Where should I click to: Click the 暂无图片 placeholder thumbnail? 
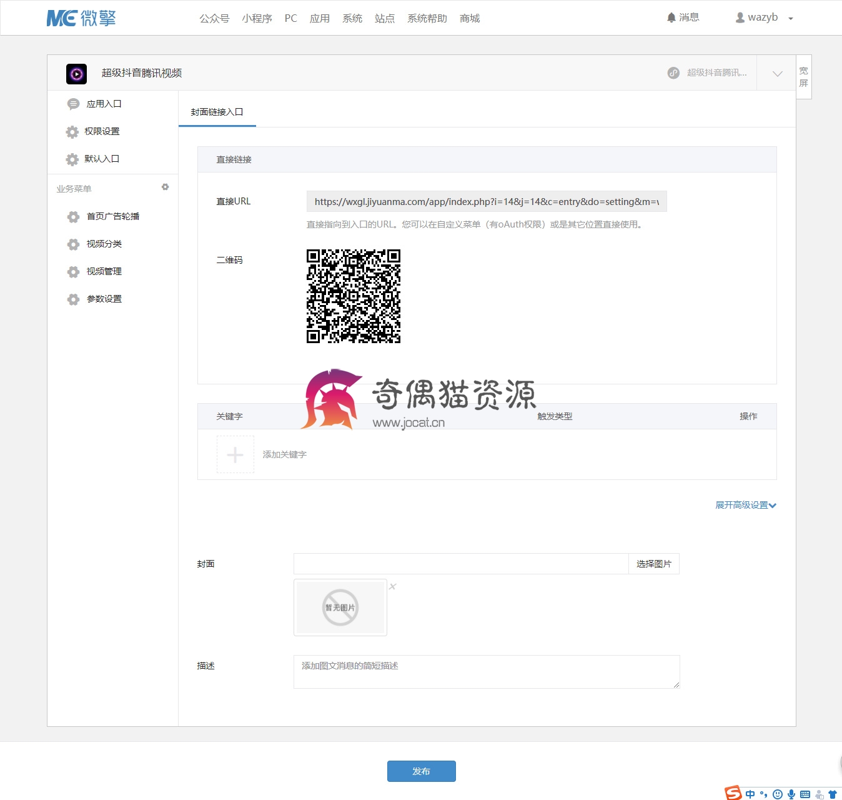[340, 607]
